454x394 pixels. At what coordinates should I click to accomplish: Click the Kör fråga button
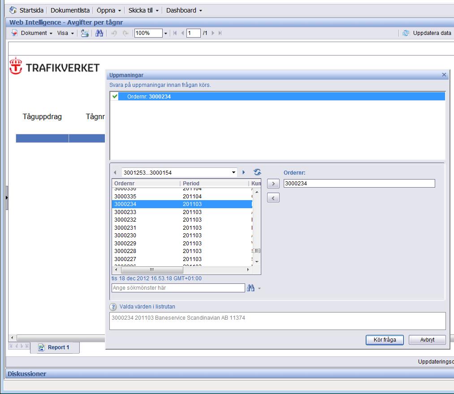(385, 340)
